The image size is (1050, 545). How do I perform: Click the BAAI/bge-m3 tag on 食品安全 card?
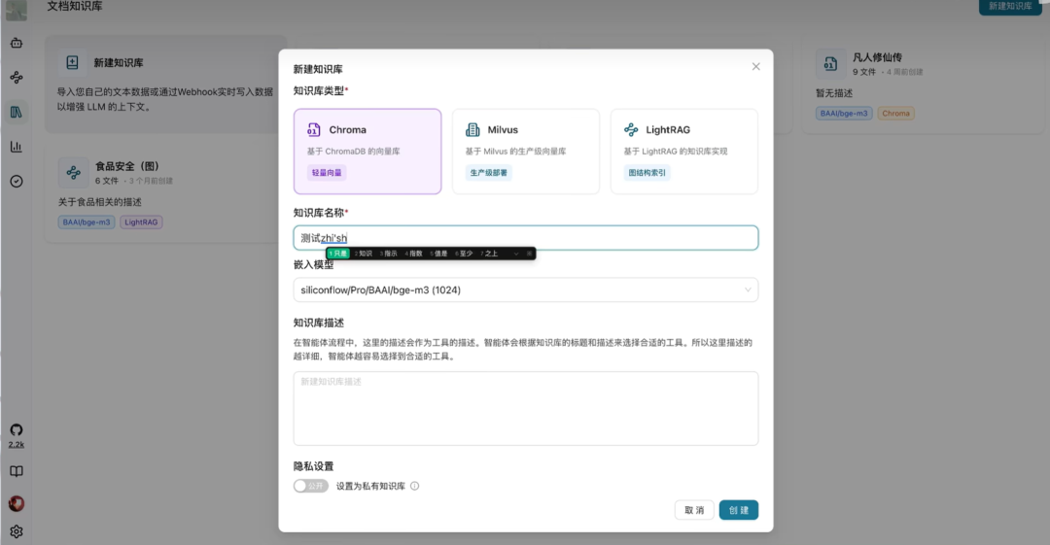click(x=87, y=222)
